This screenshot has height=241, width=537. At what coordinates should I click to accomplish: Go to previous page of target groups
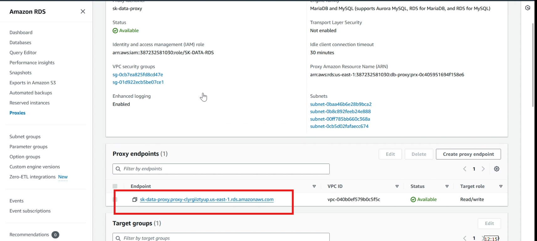[x=465, y=238]
